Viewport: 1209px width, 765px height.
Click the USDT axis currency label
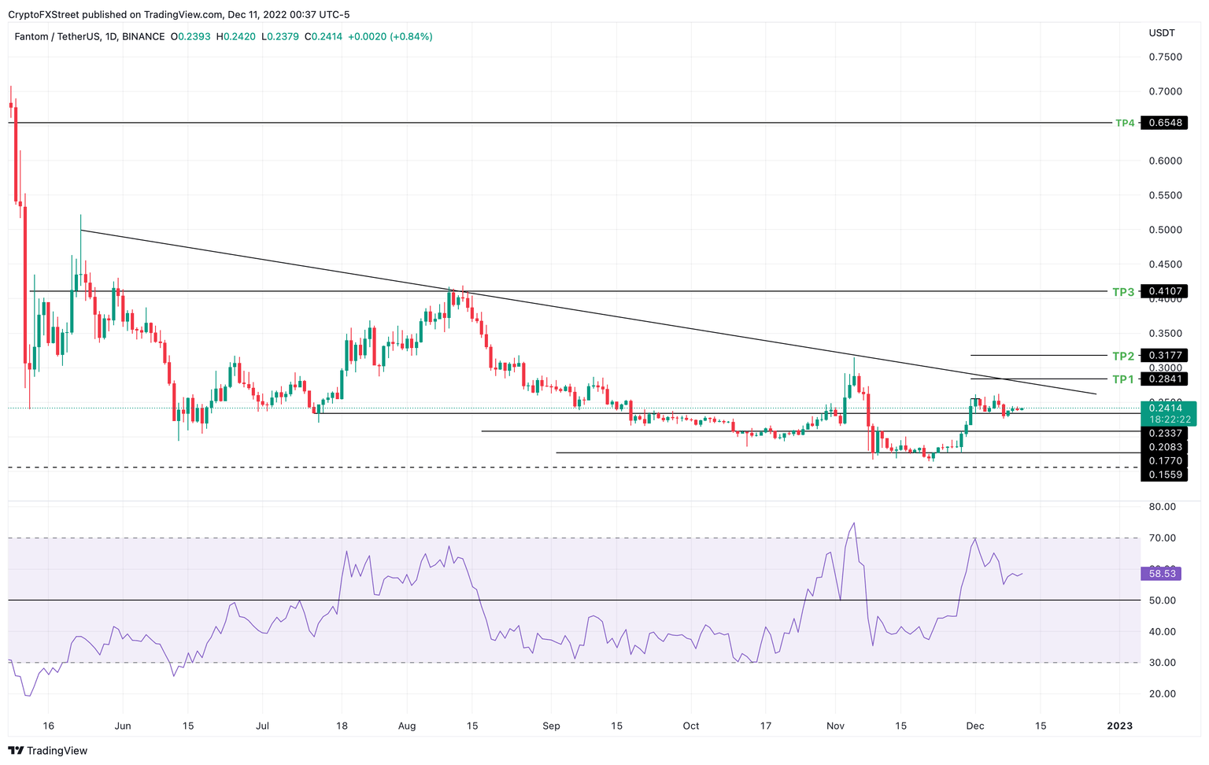[x=1161, y=33]
